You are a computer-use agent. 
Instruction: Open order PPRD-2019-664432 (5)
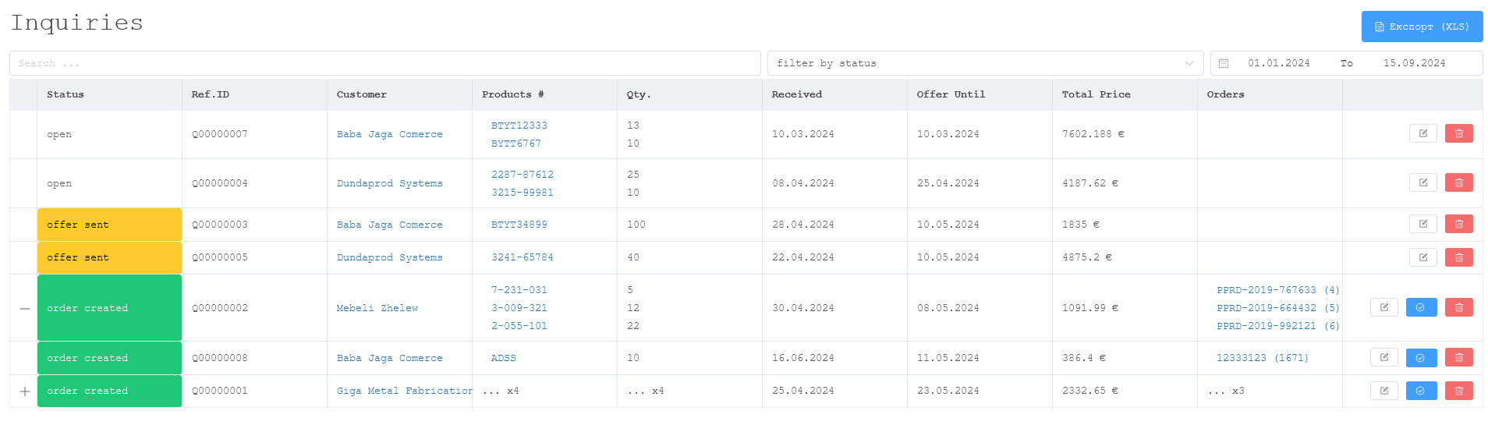pyautogui.click(x=1277, y=308)
